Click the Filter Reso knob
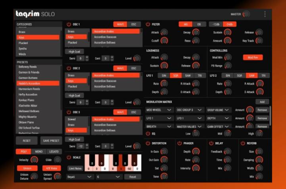This screenshot has height=189, width=286. (x=196, y=41)
